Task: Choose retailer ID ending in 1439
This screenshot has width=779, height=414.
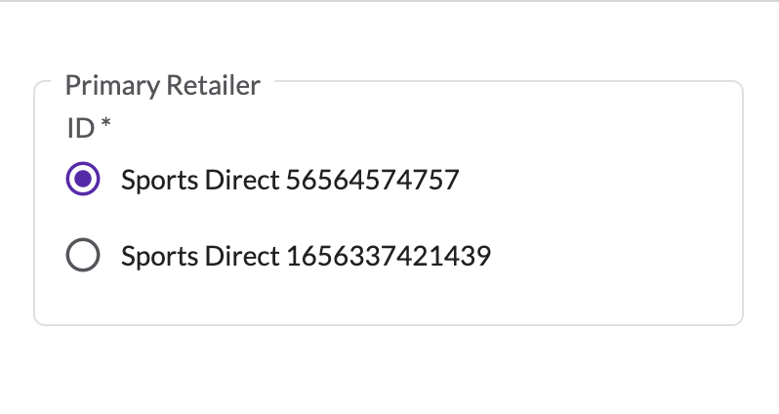Action: click(83, 256)
